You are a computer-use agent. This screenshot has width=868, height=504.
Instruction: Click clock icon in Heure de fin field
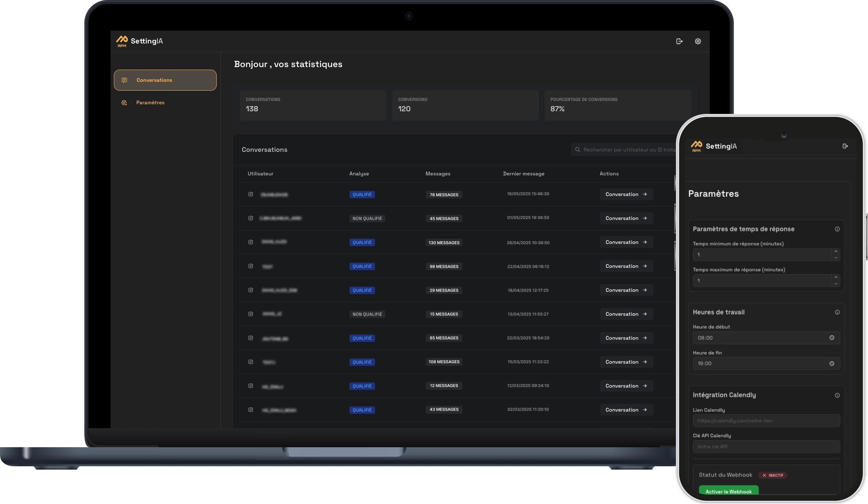832,364
